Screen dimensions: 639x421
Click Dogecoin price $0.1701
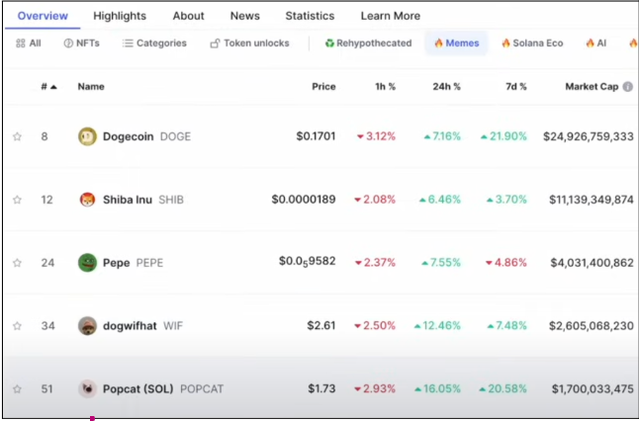(316, 136)
